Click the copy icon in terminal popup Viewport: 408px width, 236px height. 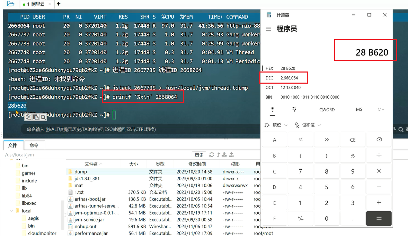tap(28, 117)
